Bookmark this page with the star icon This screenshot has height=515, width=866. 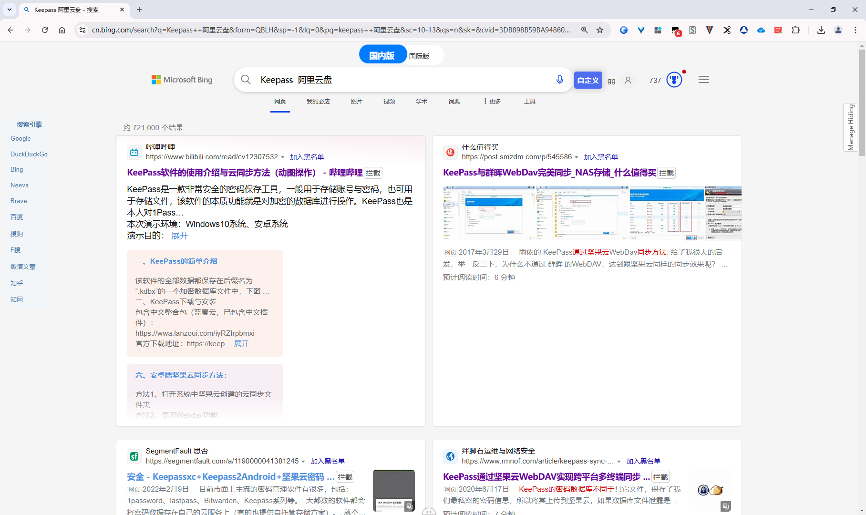600,30
